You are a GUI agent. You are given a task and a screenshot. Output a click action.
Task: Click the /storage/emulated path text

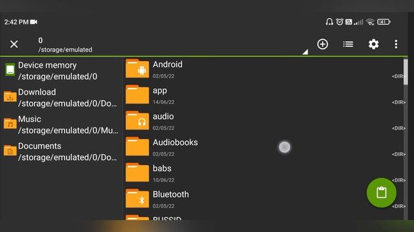[x=65, y=50]
